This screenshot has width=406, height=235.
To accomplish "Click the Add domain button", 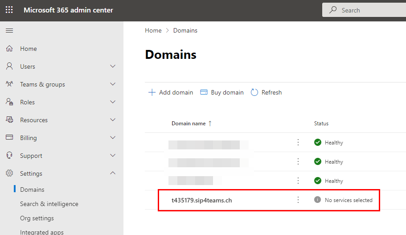I will pos(171,92).
